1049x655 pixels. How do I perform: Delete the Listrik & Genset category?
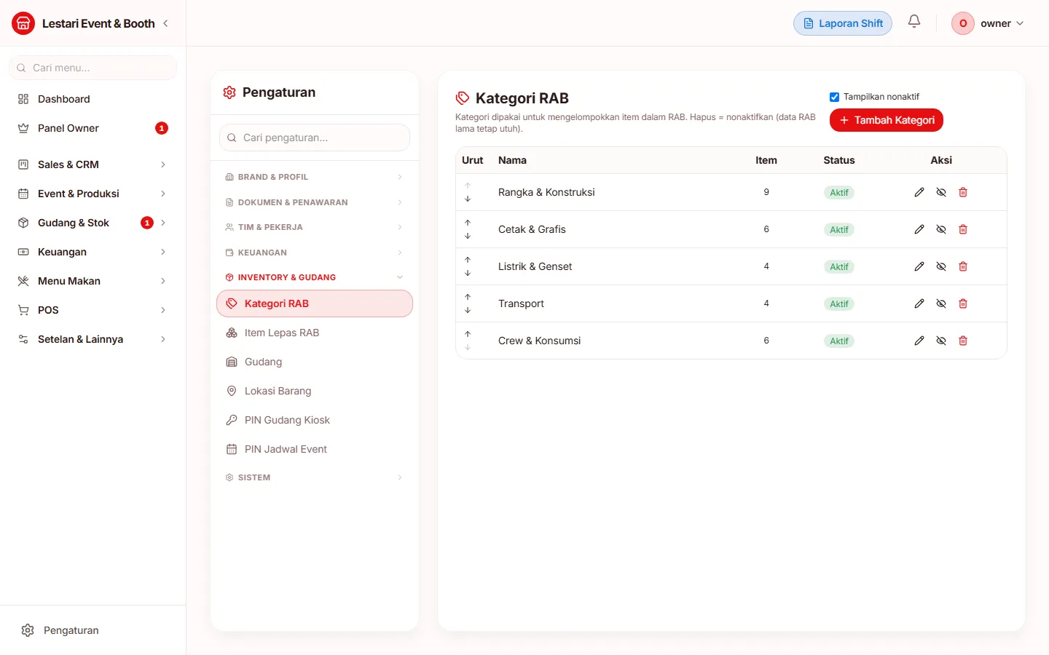[x=963, y=266]
